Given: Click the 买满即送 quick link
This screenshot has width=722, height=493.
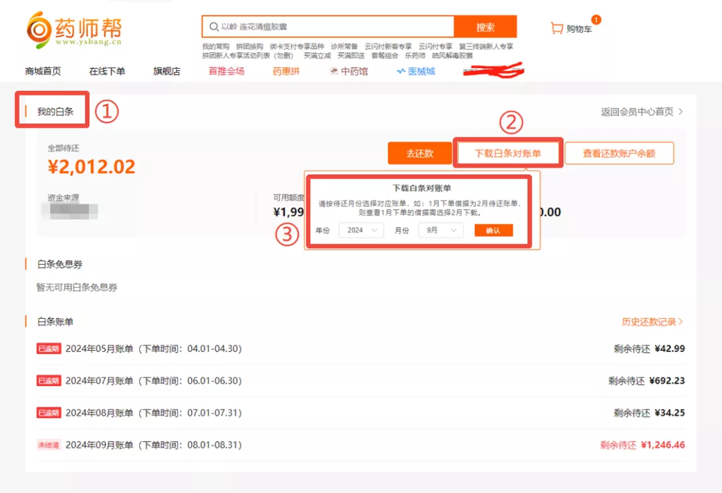Looking at the screenshot, I should (351, 55).
